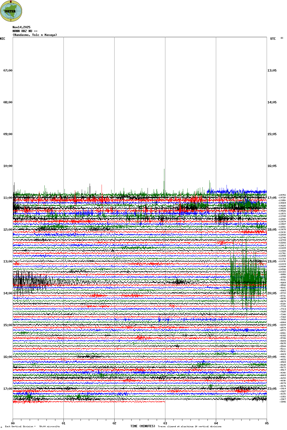Click the 23:05 UTC time label

pos(272,389)
